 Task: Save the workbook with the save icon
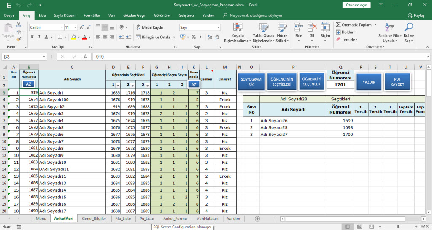(9, 5)
